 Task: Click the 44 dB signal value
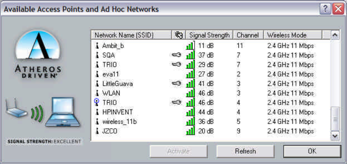[206, 112]
